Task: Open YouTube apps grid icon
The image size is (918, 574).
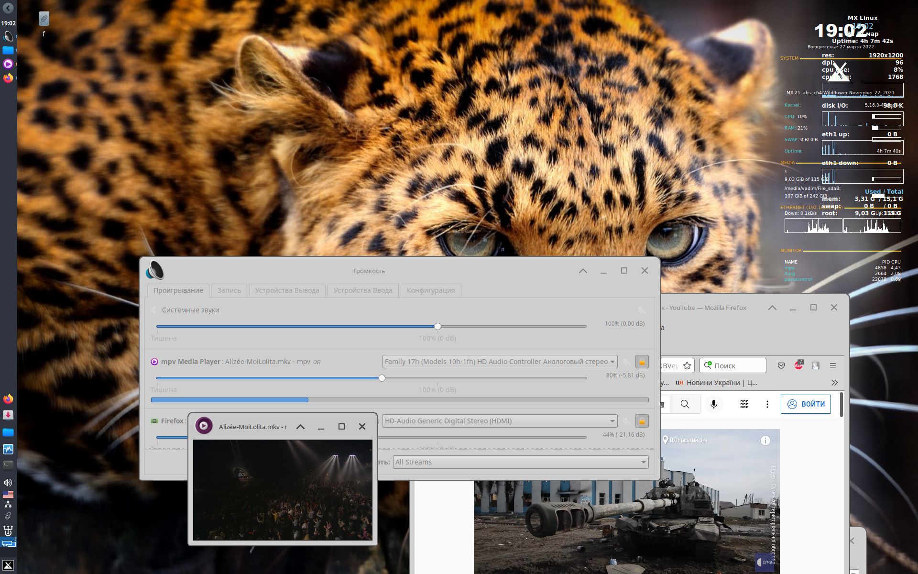Action: click(x=744, y=404)
